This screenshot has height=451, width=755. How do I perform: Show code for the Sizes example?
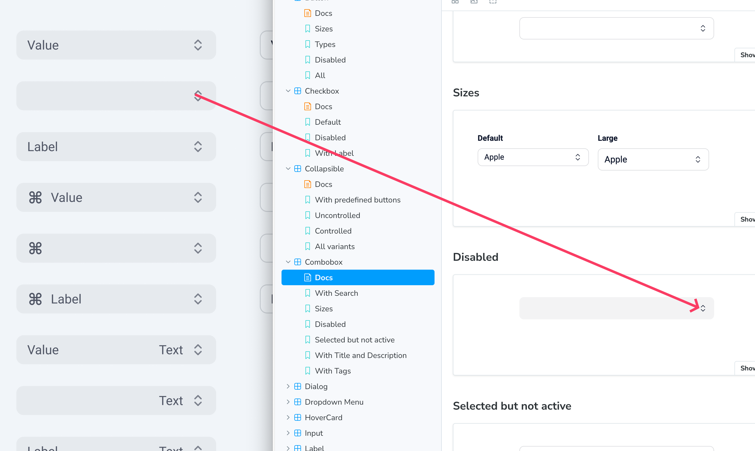pos(745,219)
